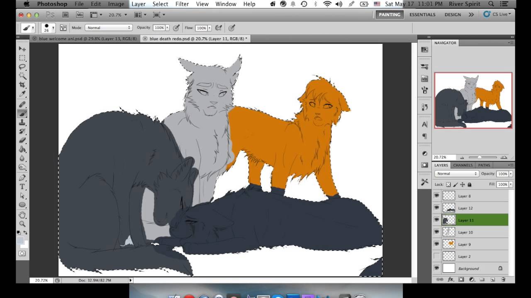Switch to the Paths tab

click(484, 165)
